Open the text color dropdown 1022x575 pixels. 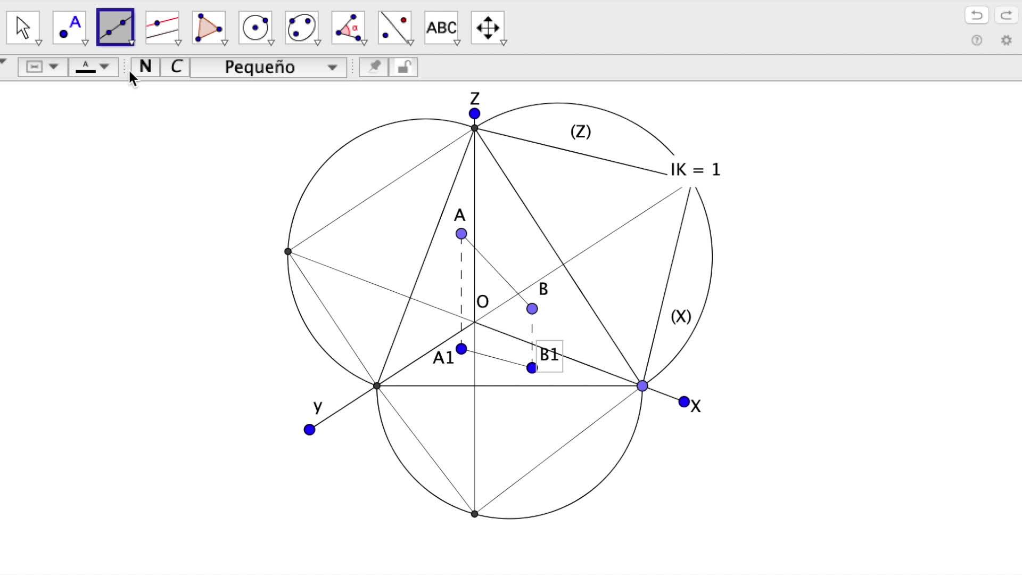[x=93, y=67]
